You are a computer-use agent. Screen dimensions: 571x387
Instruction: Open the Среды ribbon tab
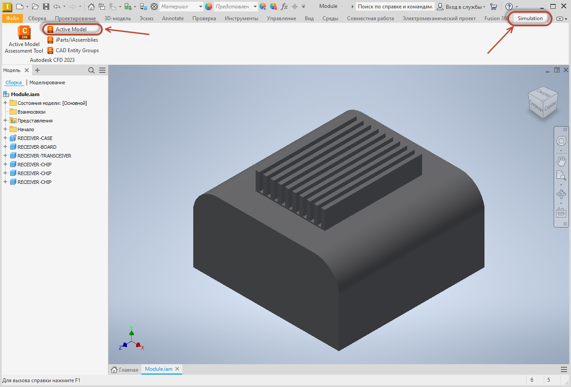[330, 18]
